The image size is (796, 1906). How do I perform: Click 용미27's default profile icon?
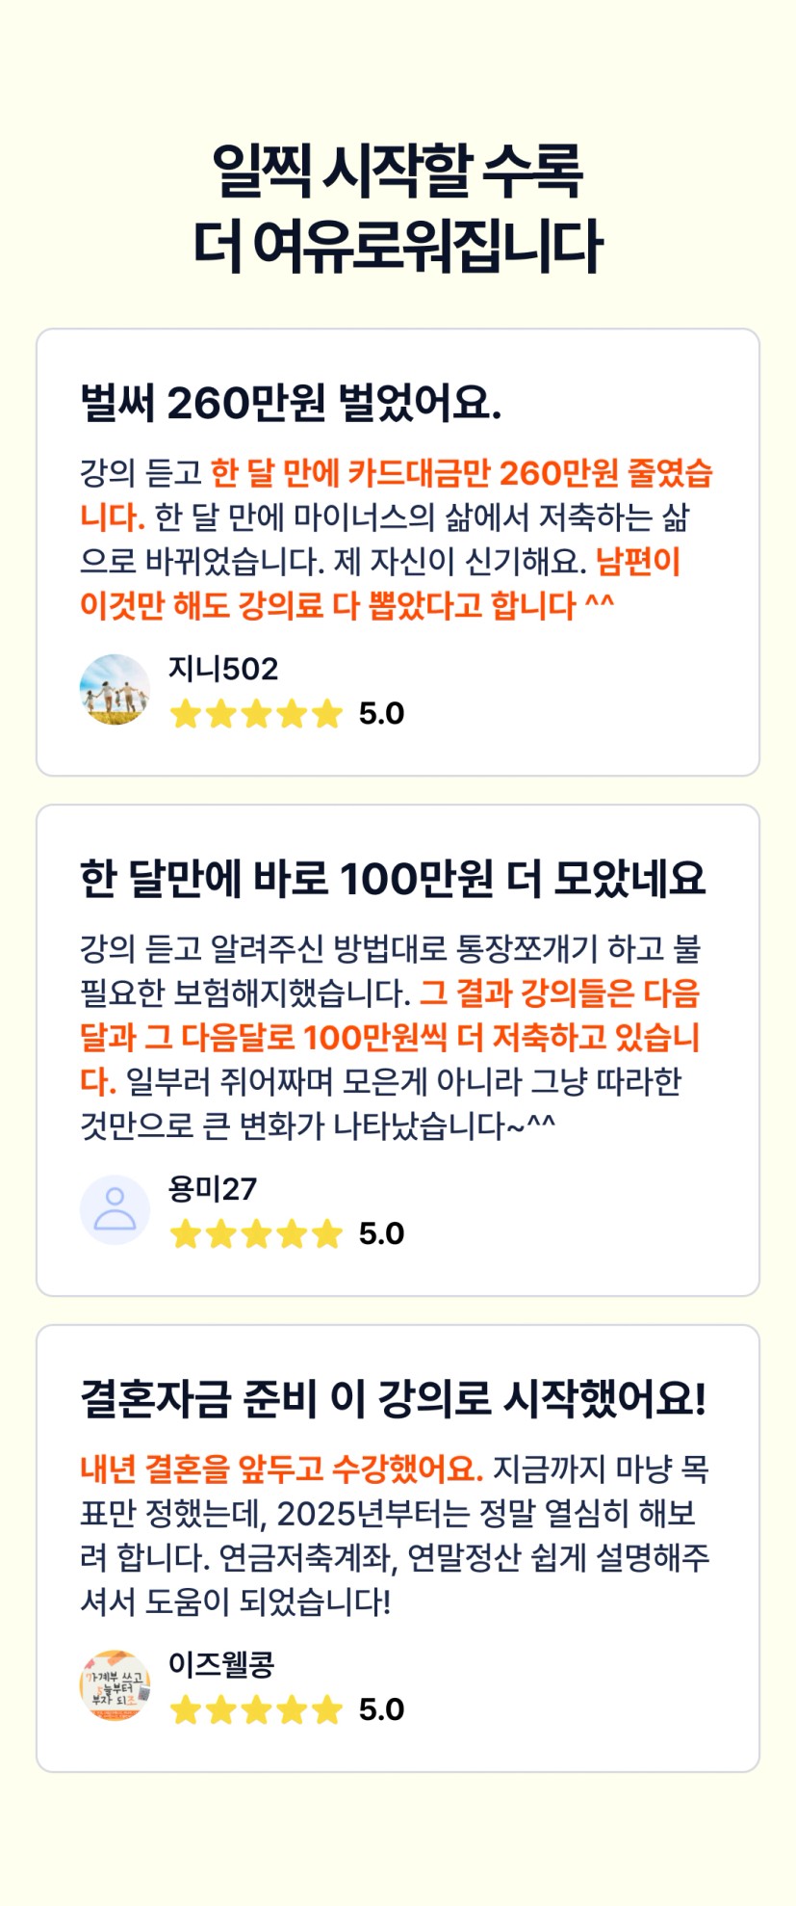115,1210
